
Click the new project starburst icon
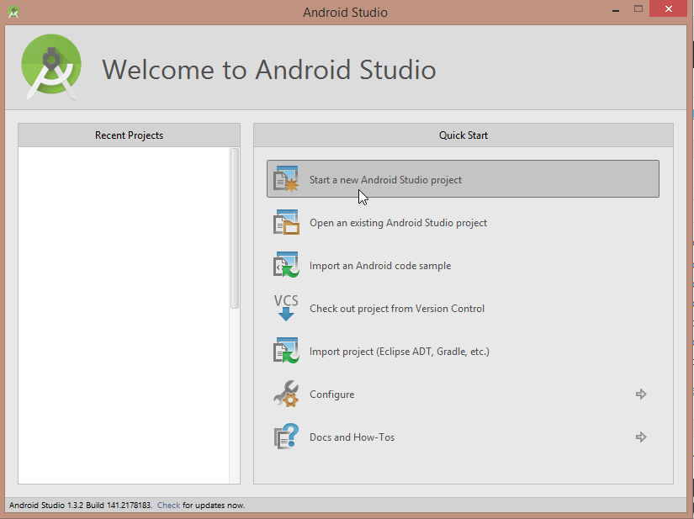click(286, 179)
